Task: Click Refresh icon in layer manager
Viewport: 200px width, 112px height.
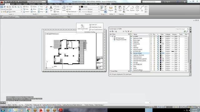Action: (x=185, y=31)
